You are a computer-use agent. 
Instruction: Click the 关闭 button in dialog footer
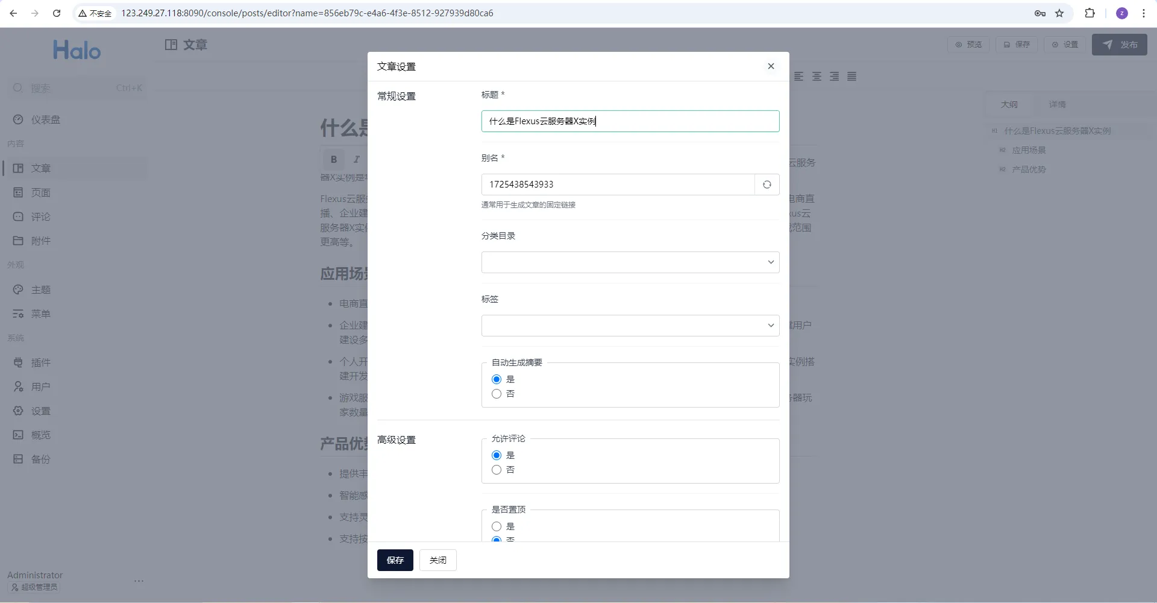[x=438, y=560]
